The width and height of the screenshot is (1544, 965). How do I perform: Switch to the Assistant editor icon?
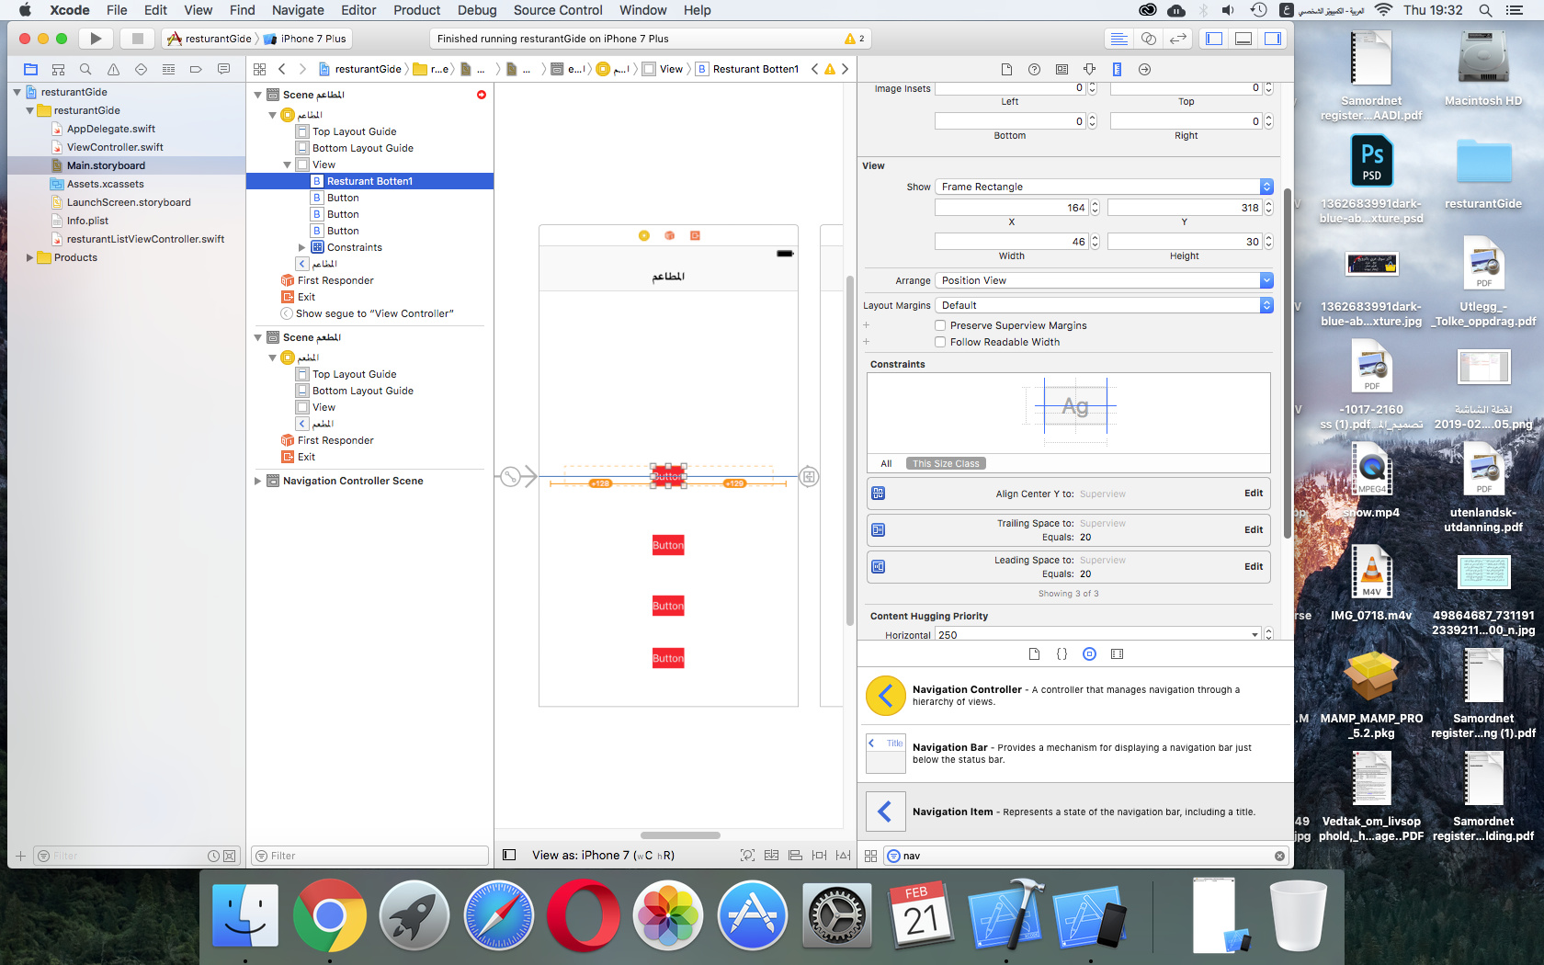[x=1148, y=39]
